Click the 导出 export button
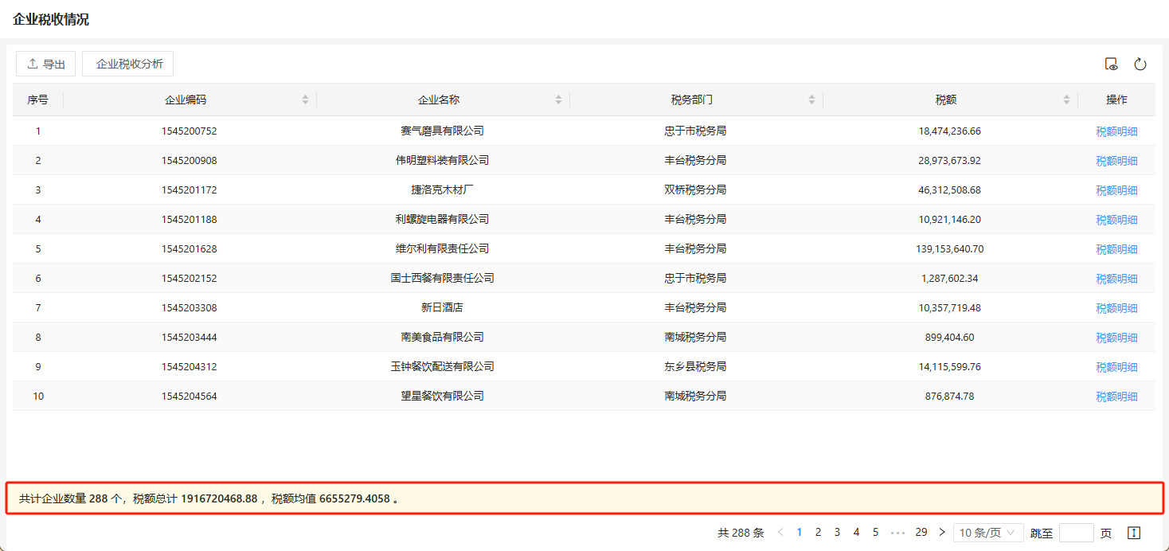 [x=46, y=64]
